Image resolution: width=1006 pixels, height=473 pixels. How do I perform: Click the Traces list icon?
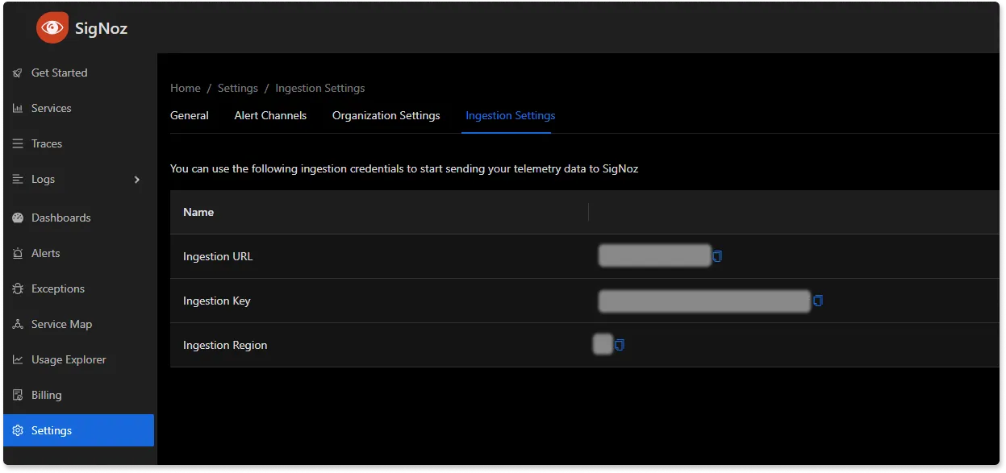(x=18, y=144)
